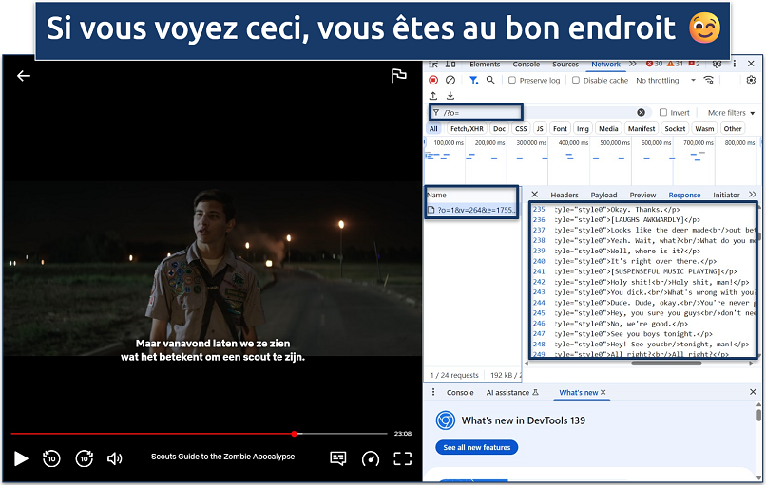Click the report flag icon in player
Screen dimensions: 766x485
[399, 76]
